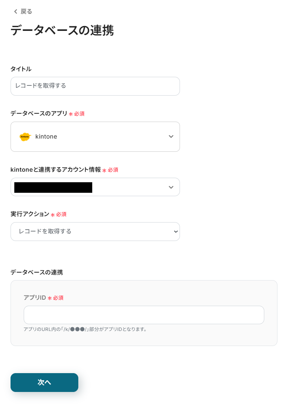Click the kintone cloud logo icon
The height and width of the screenshot is (404, 288).
25,137
